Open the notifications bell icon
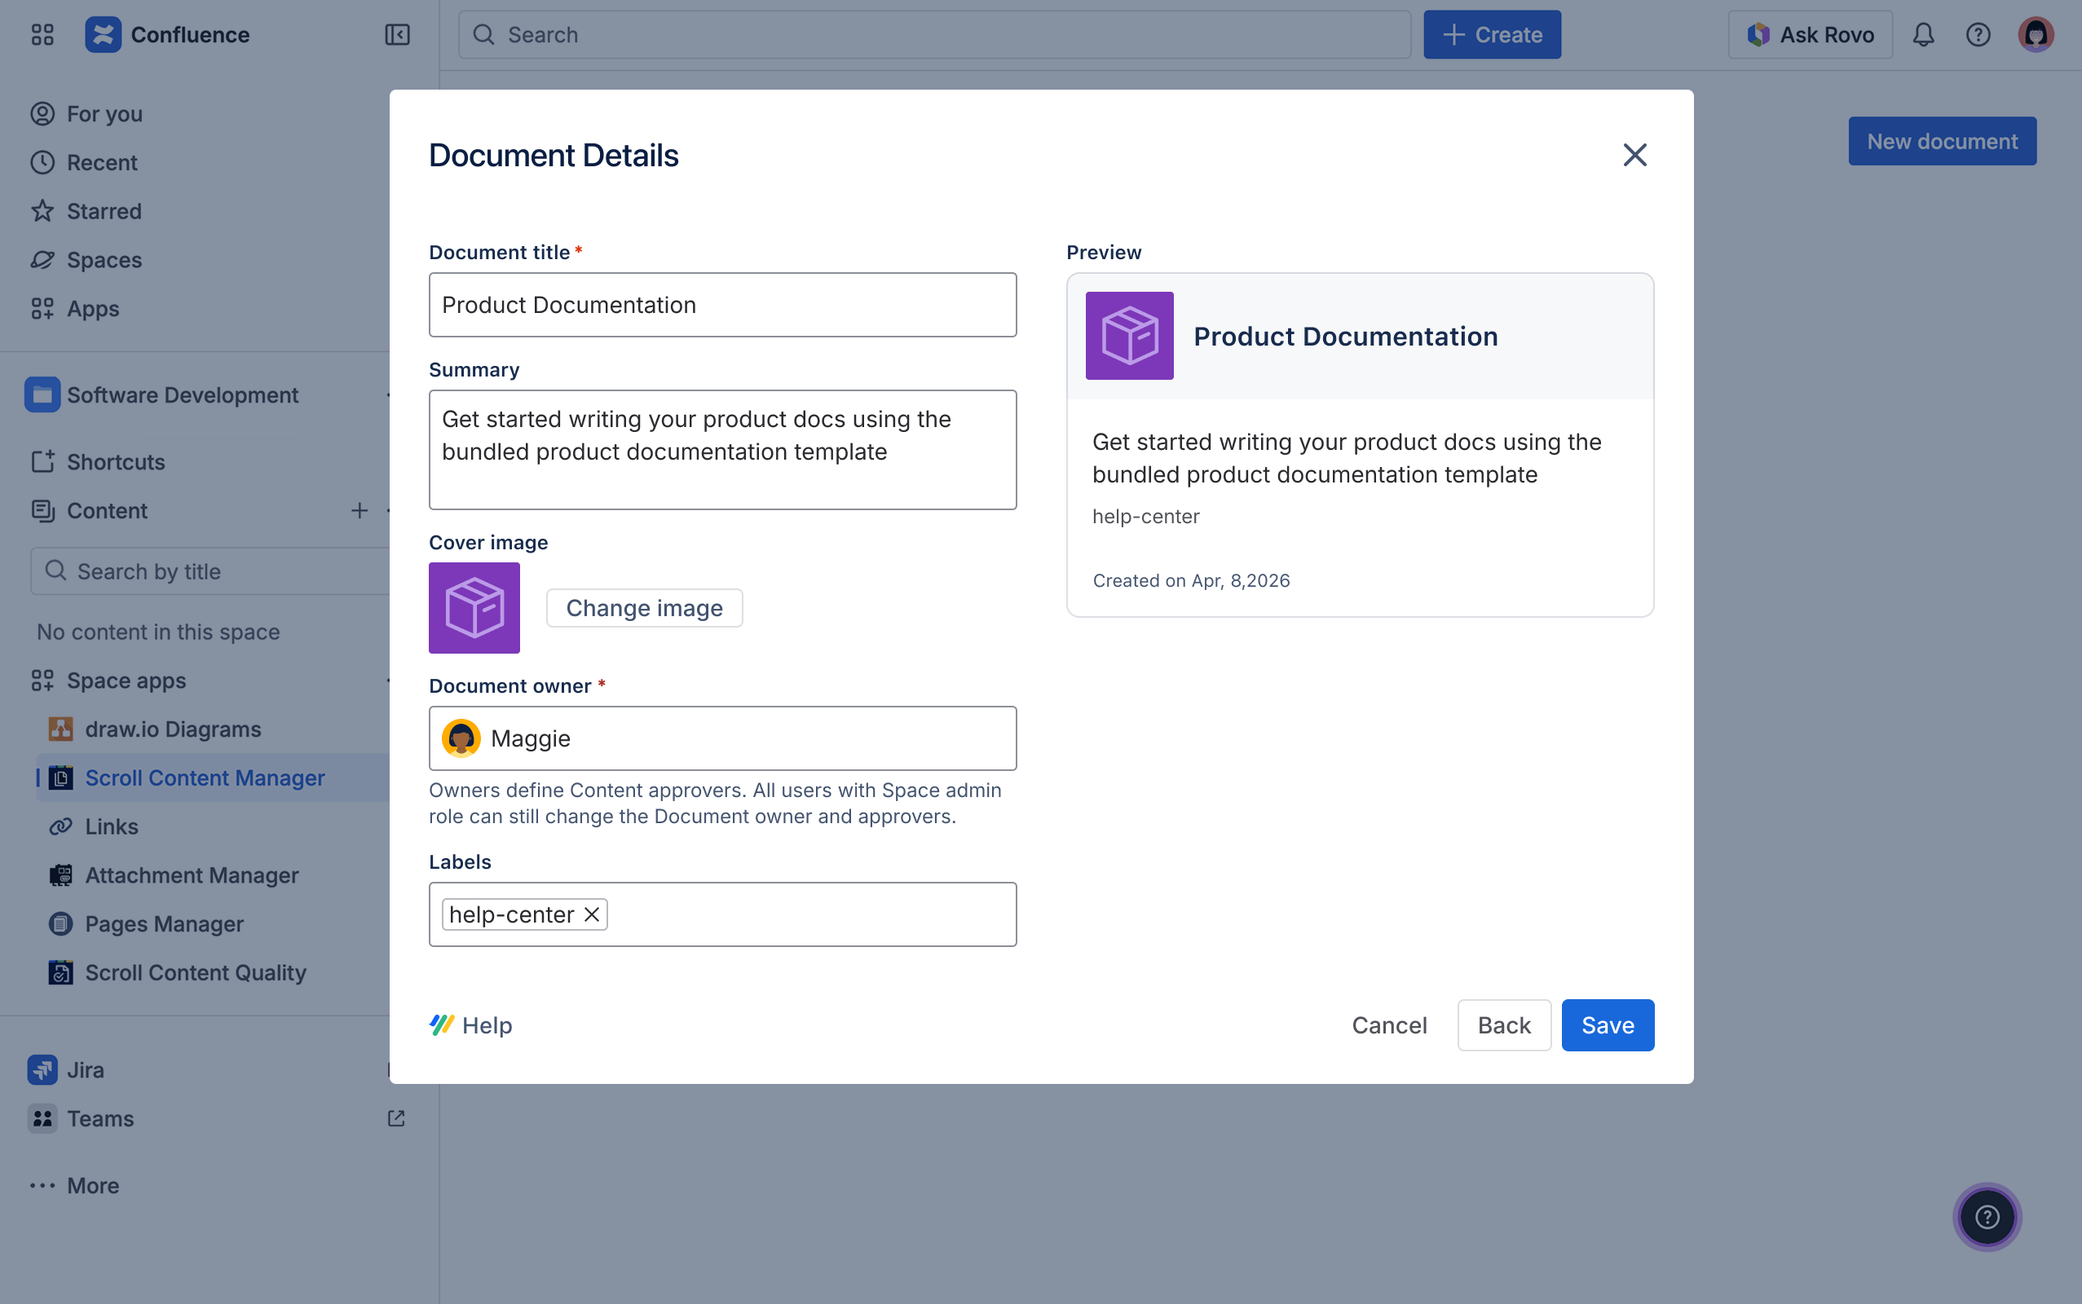Image resolution: width=2082 pixels, height=1304 pixels. point(1922,34)
